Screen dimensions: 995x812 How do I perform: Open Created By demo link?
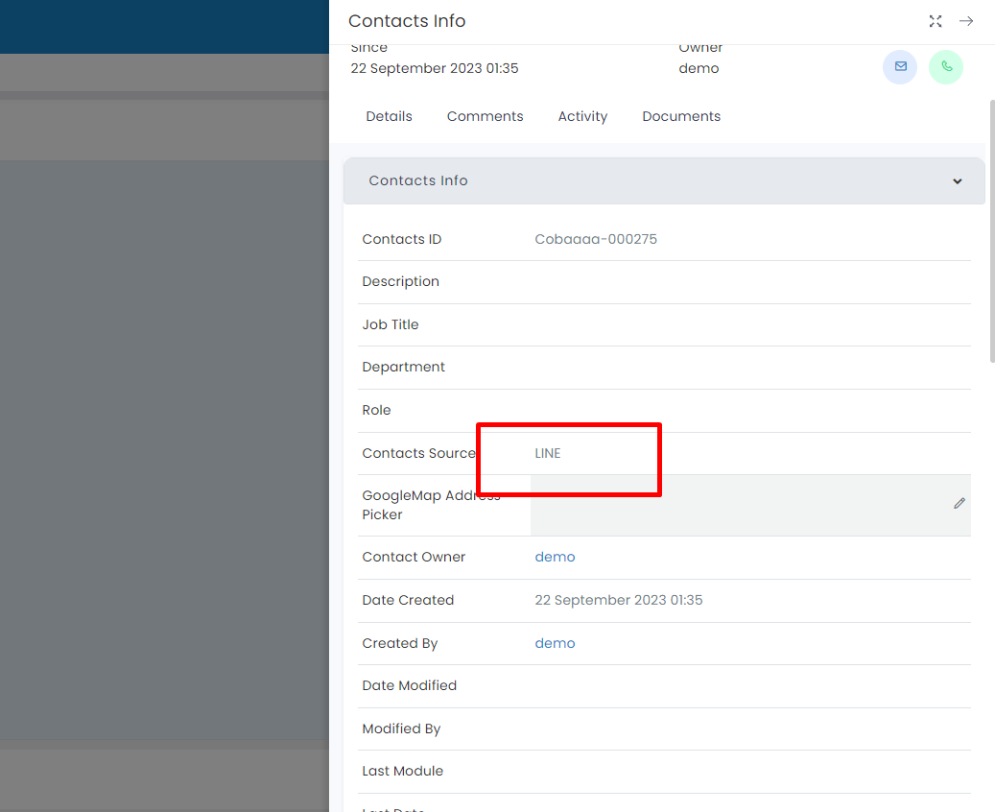[555, 643]
